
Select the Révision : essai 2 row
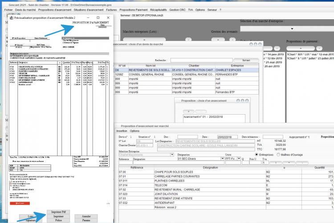click(x=226, y=207)
